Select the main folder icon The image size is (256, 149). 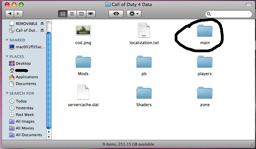click(x=205, y=31)
